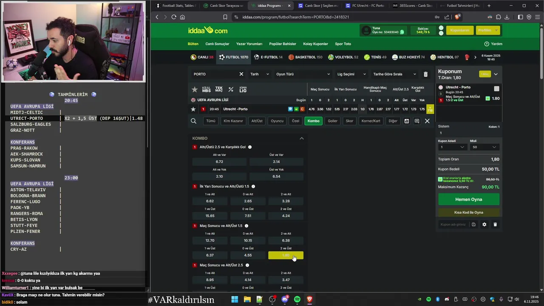Enable the Kral MBS filter
This screenshot has width=544, height=306.
(x=206, y=89)
